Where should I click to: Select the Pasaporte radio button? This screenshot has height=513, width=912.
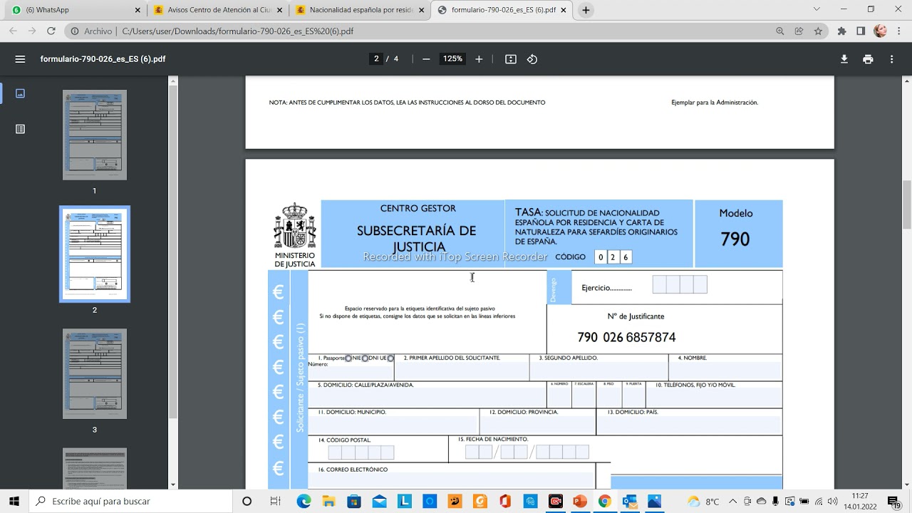348,358
